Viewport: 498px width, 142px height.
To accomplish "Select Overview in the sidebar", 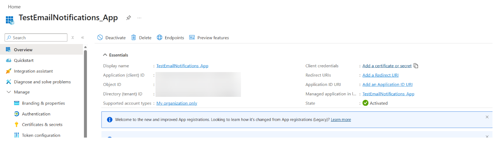I will [x=41, y=50].
